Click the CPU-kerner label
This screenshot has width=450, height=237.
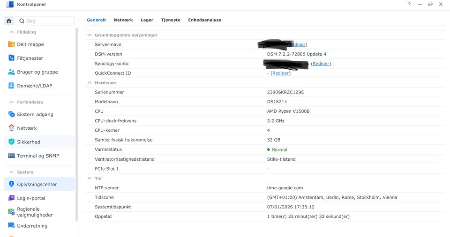(x=107, y=130)
